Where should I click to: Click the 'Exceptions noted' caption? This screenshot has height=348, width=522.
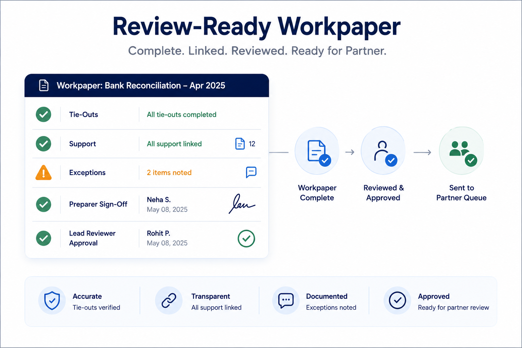point(331,308)
